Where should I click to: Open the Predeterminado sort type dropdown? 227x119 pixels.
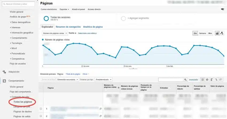[x=103, y=80]
